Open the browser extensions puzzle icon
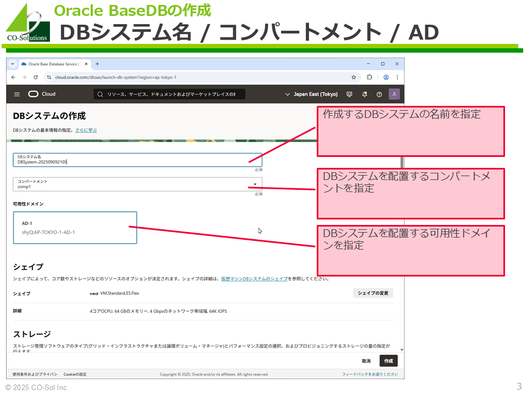 [x=369, y=77]
